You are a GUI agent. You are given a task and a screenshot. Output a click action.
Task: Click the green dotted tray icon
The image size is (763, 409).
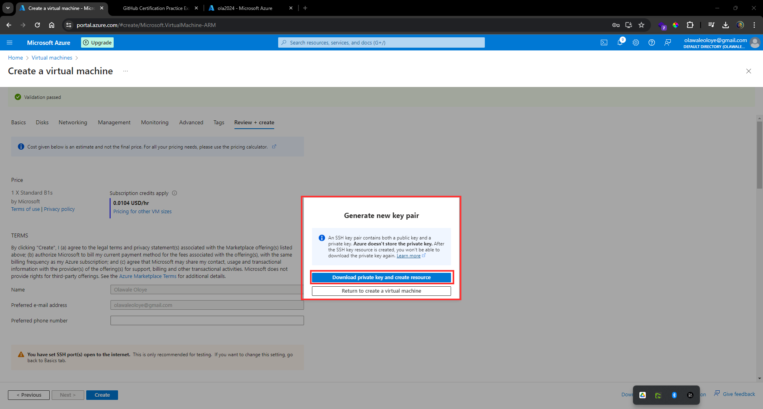tap(658, 395)
